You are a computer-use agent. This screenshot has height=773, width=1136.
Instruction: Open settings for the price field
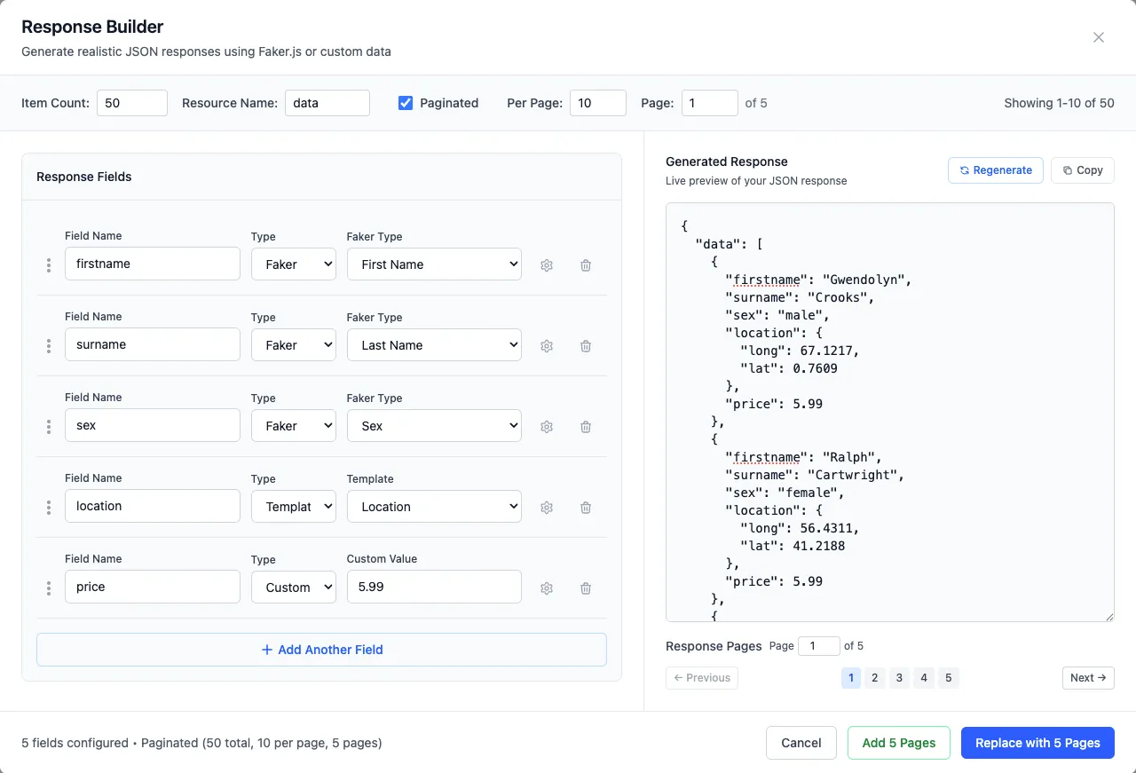click(x=547, y=588)
